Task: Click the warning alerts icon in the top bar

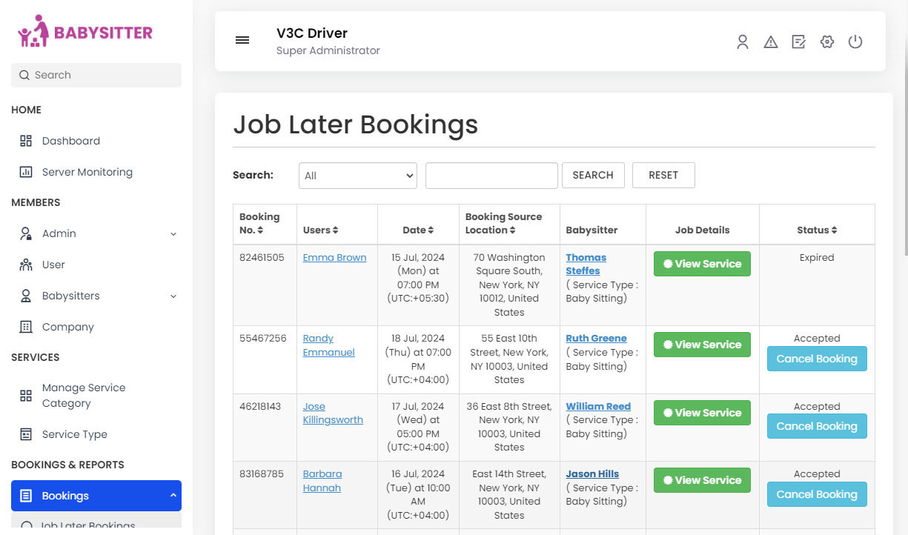Action: (x=771, y=41)
